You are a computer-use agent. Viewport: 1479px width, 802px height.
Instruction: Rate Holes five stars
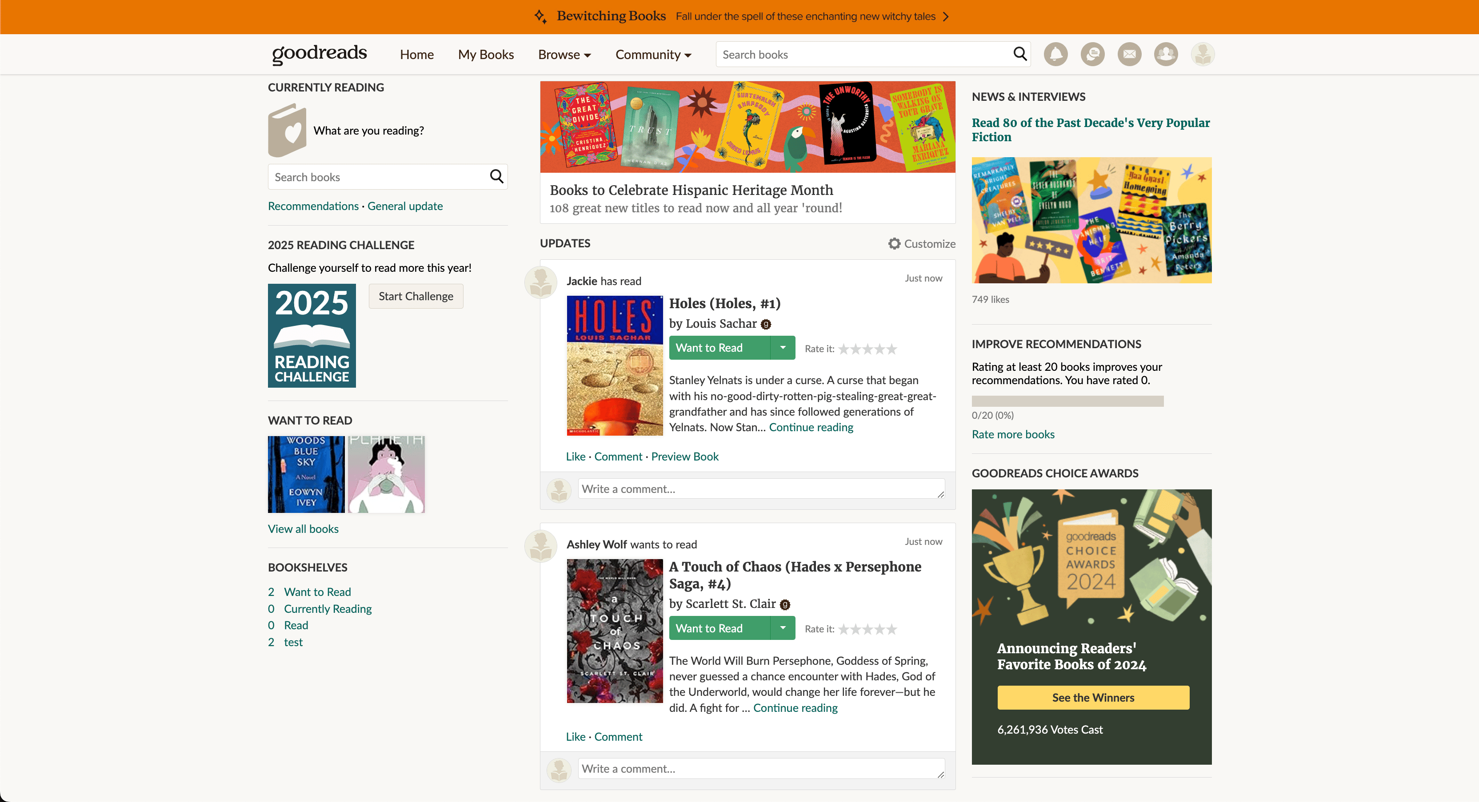point(891,349)
